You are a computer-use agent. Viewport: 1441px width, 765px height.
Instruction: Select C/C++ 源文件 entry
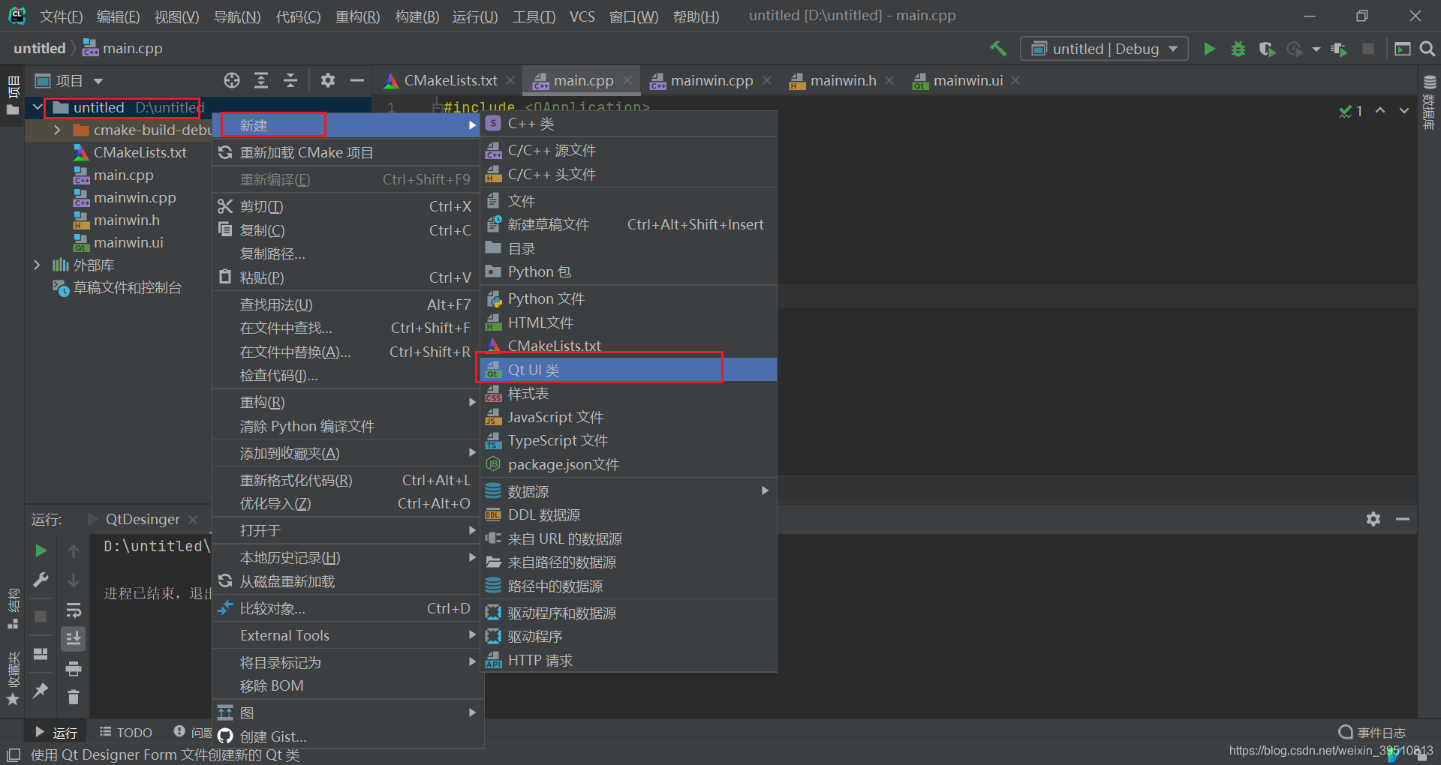pos(628,151)
